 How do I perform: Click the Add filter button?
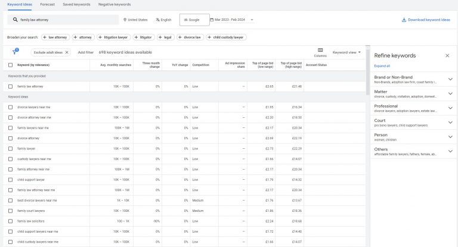[85, 52]
